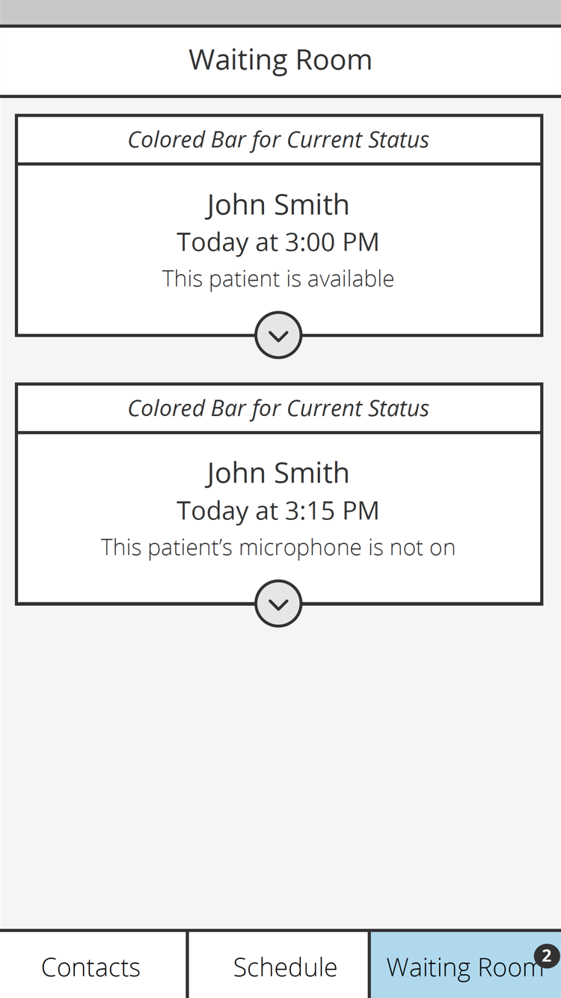
Task: Click "This patient is available" status text
Action: pos(278,279)
